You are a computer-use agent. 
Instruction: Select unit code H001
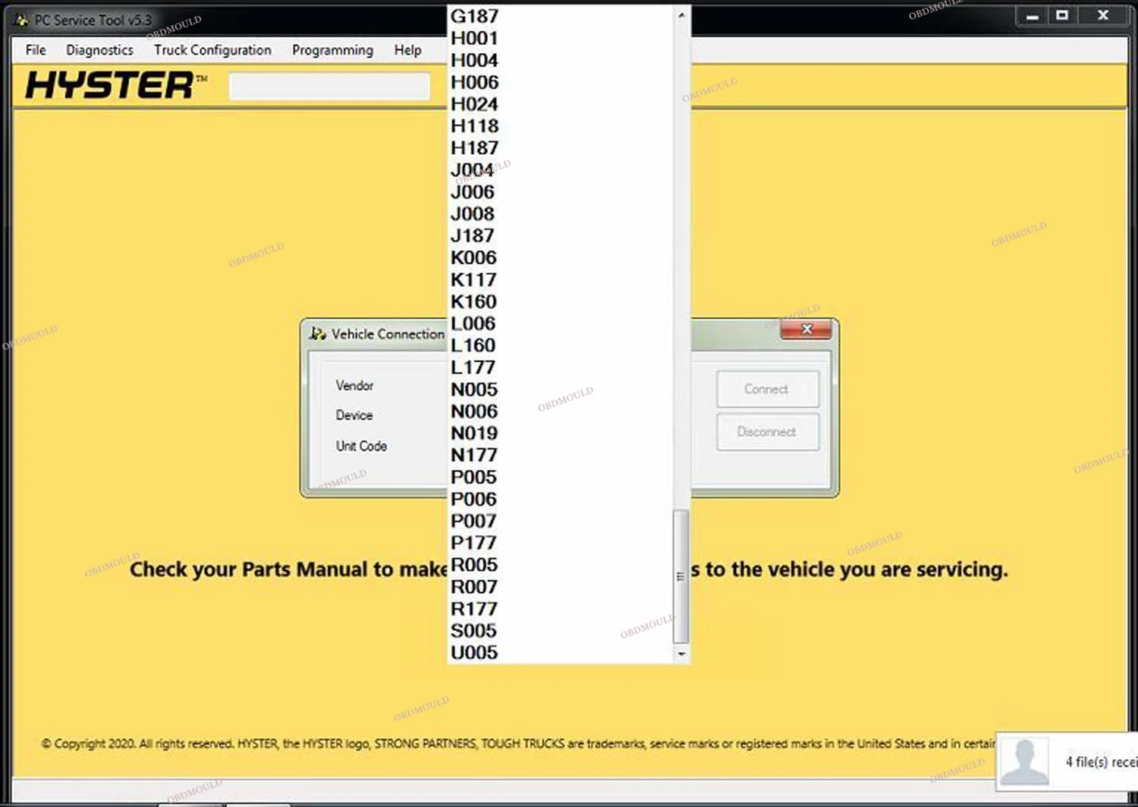(560, 38)
